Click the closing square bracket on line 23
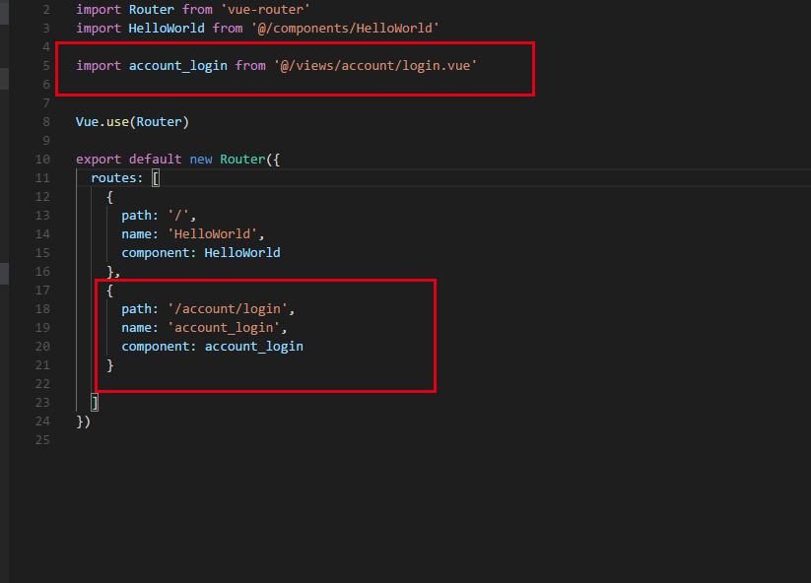Viewport: 811px width, 583px height. (95, 403)
